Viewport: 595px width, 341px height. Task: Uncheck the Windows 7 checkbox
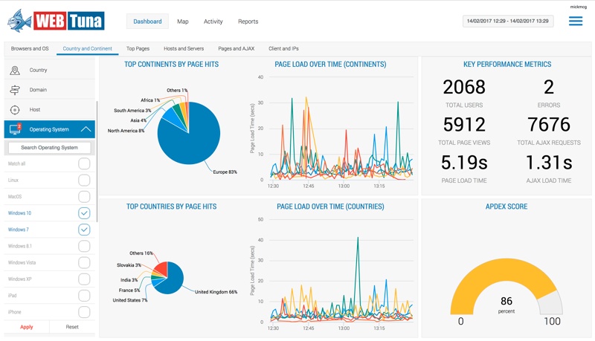84,230
